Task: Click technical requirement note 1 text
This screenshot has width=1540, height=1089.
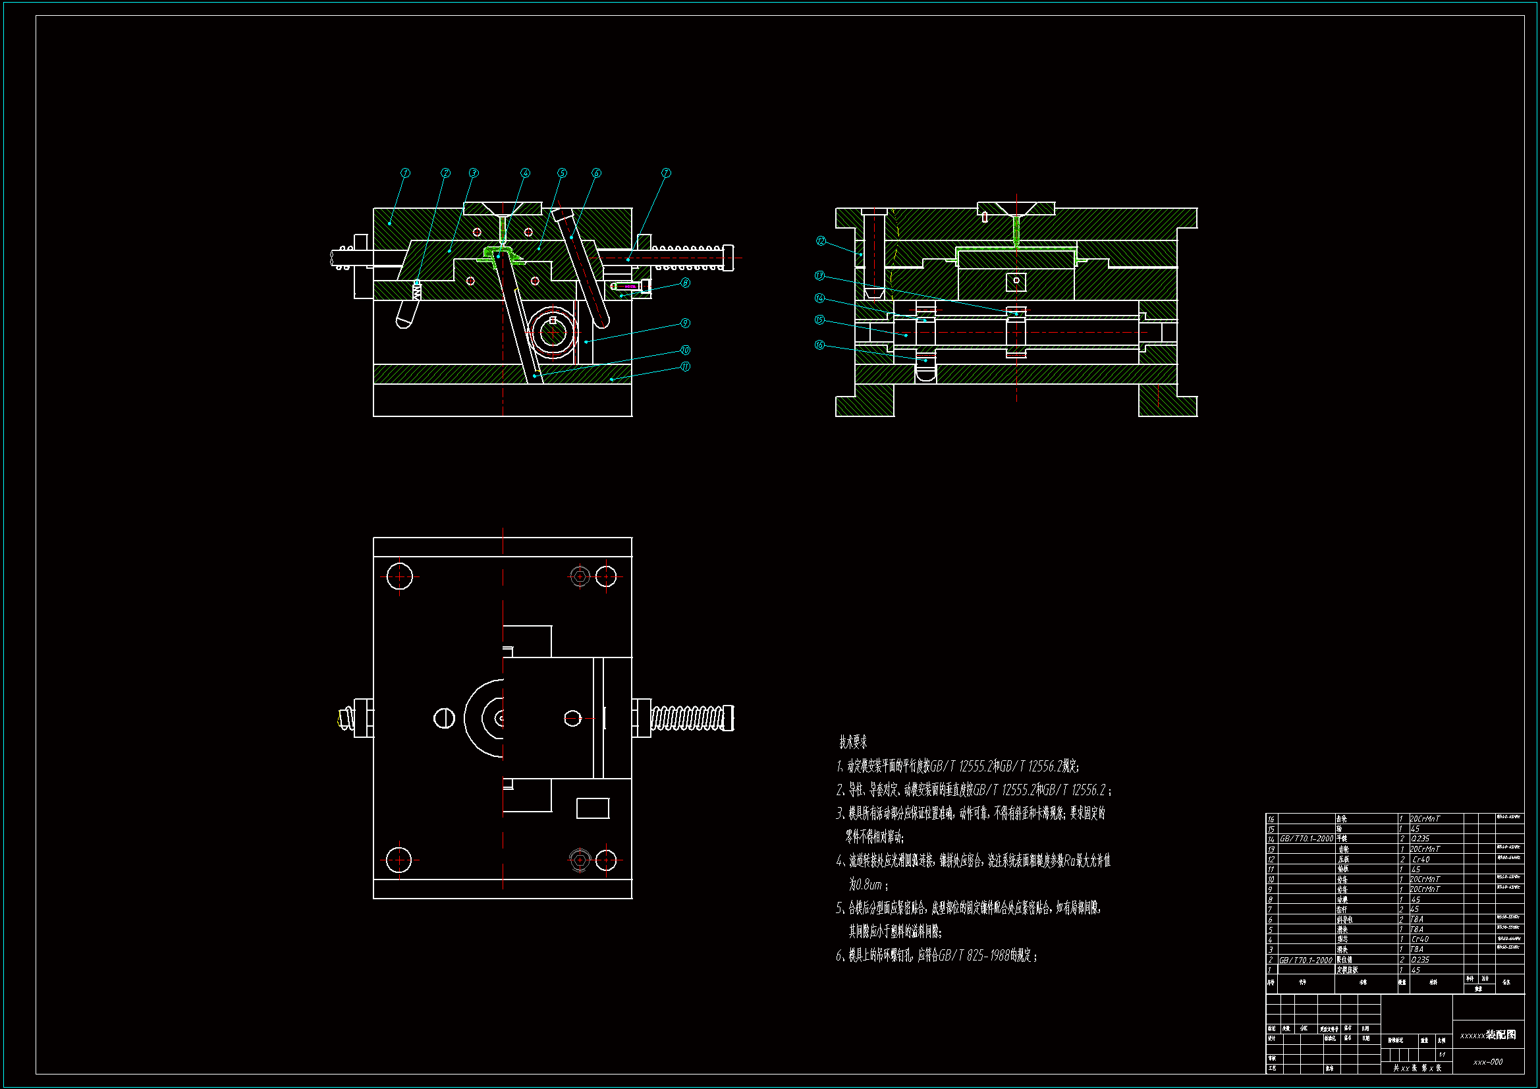Action: point(958,766)
